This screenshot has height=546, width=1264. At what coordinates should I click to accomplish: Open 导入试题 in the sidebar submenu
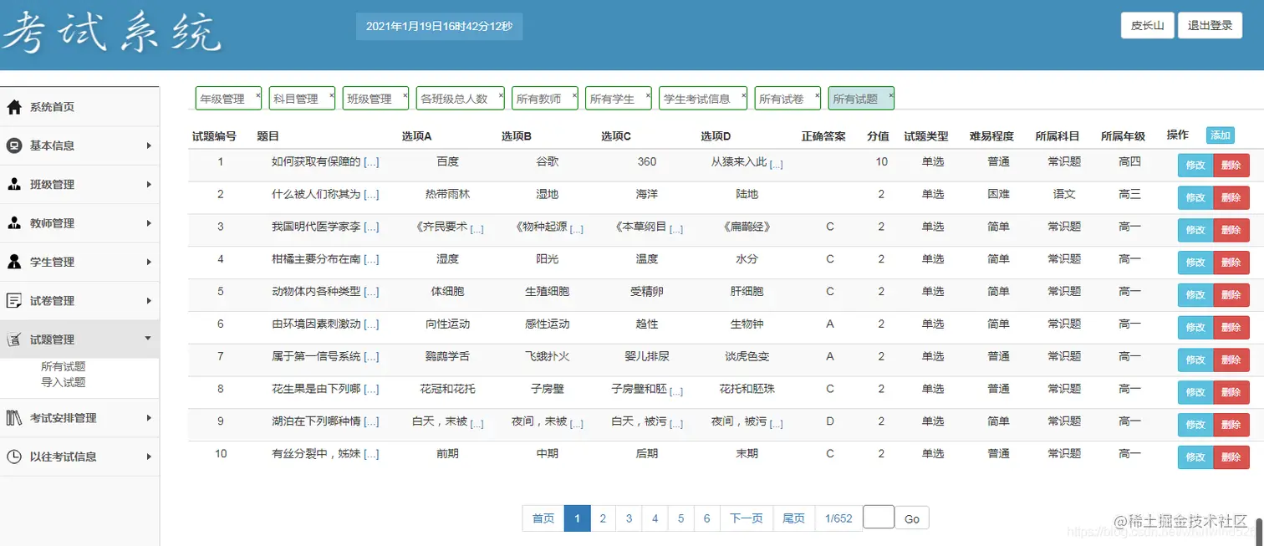(64, 382)
